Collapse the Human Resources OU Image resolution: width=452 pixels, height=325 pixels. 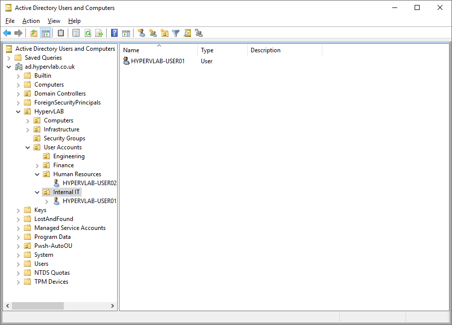tap(37, 175)
